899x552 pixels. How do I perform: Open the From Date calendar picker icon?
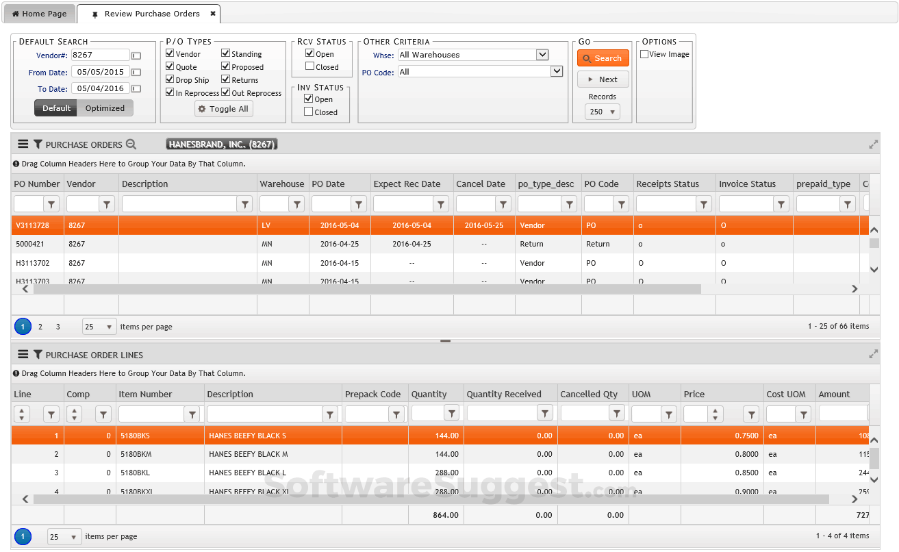point(135,72)
